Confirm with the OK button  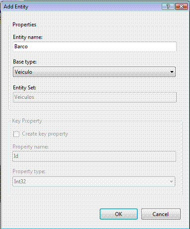click(x=119, y=214)
